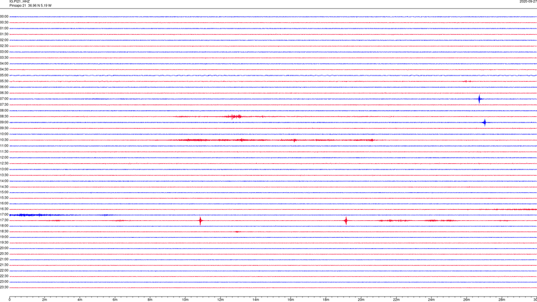
Task: Select the 02:00 time label
Action: (x=4, y=40)
